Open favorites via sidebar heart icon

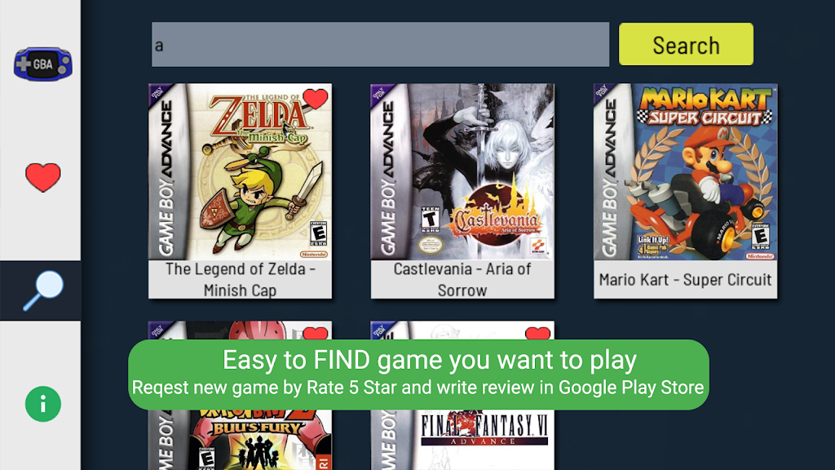42,177
